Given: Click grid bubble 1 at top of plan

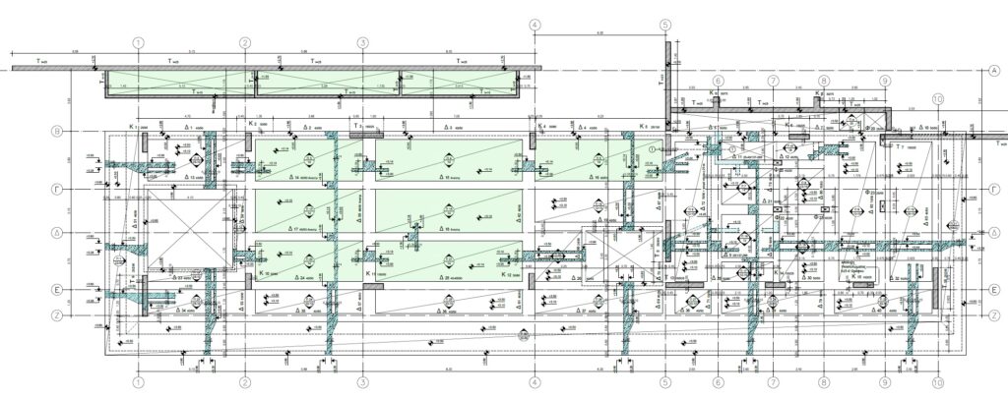Looking at the screenshot, I should click(139, 43).
